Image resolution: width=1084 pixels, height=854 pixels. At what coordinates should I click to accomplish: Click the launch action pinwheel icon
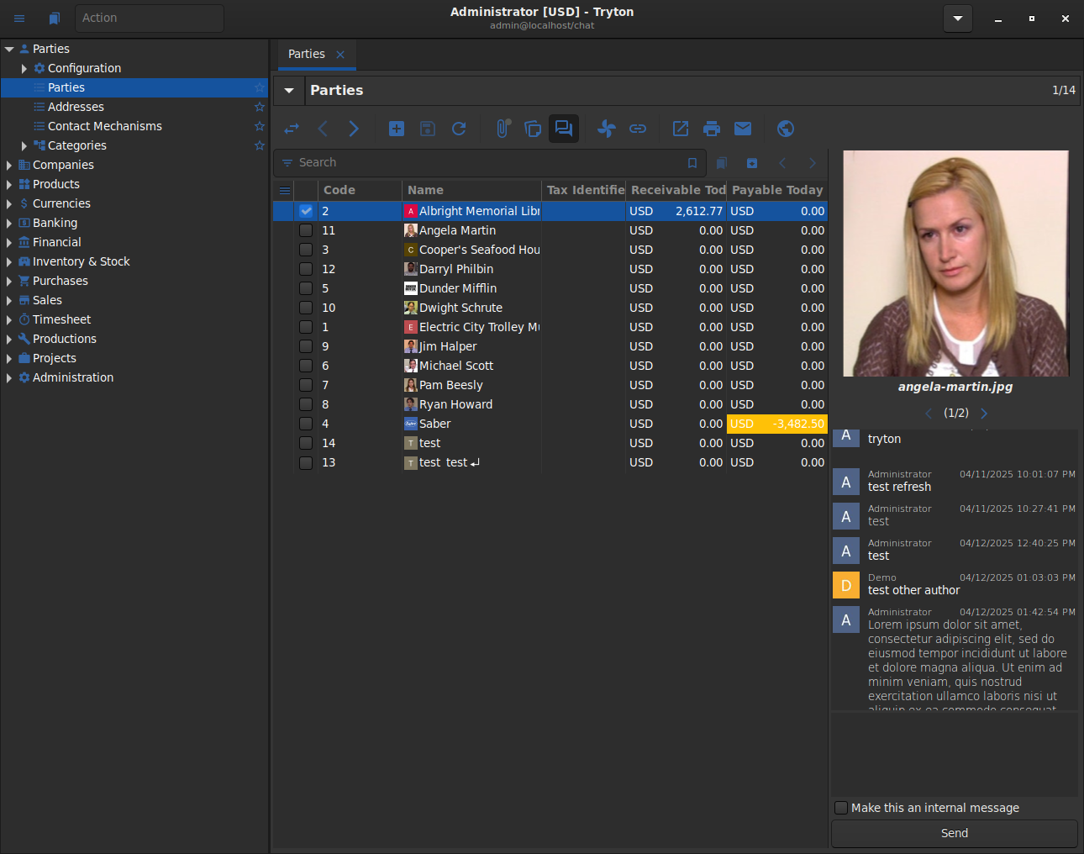606,129
